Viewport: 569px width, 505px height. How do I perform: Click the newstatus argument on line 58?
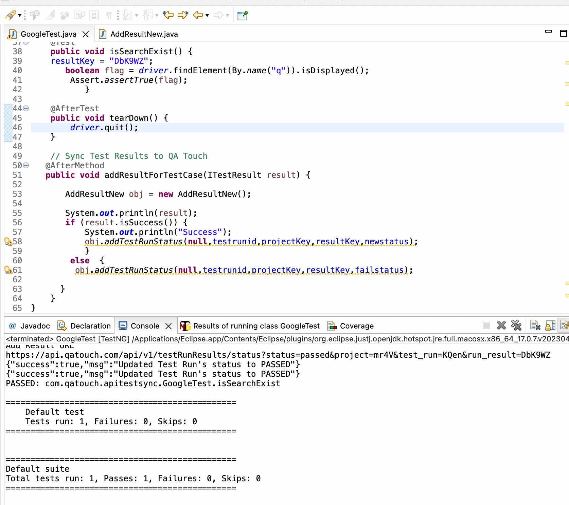387,242
